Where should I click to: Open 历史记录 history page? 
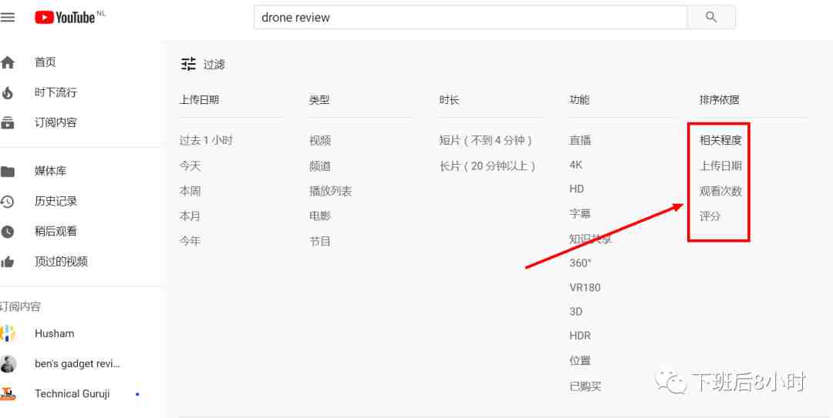(56, 202)
